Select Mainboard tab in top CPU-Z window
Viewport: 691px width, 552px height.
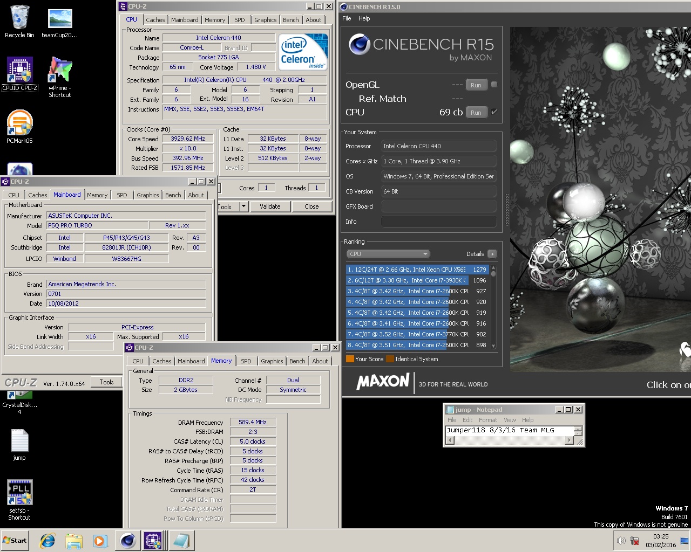[185, 20]
